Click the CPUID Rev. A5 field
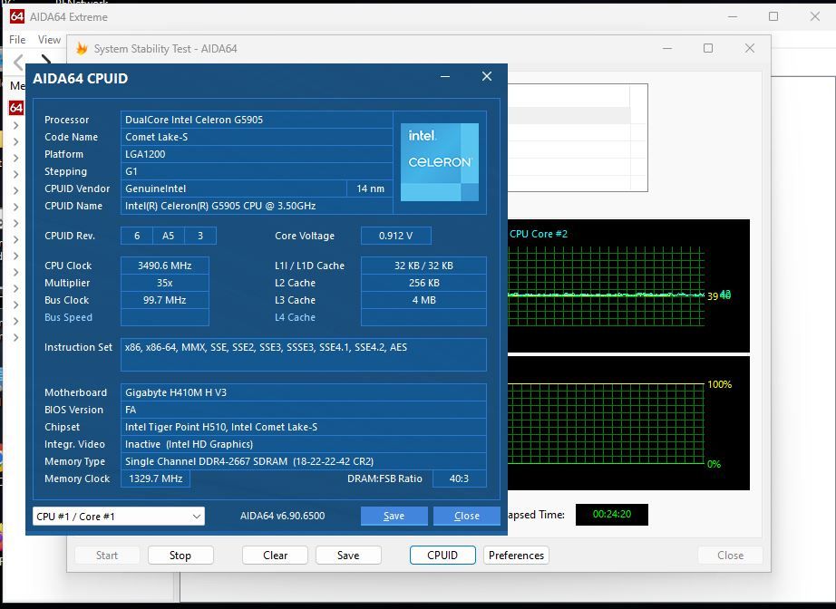Screen dimensions: 836x609 (169, 236)
